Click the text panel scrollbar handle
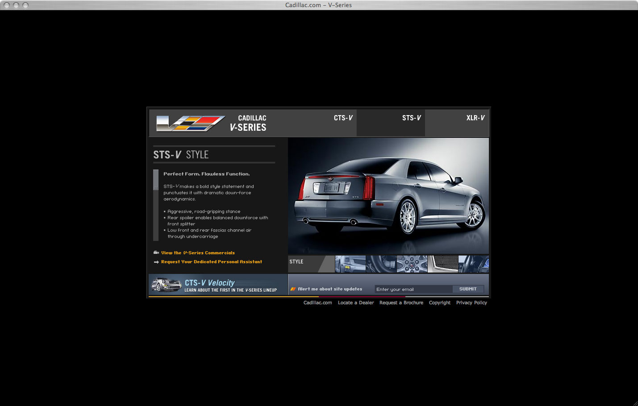638x406 pixels. 156,180
